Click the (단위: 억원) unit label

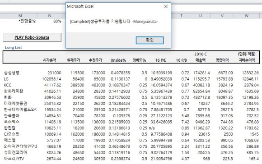coord(247,54)
